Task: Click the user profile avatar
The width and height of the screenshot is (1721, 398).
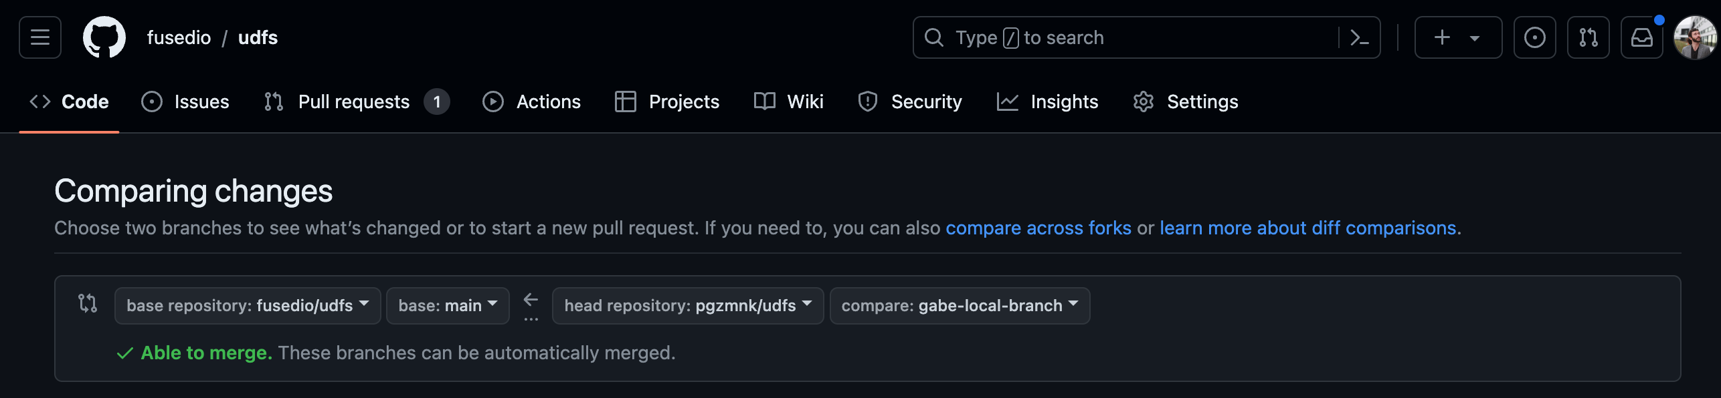Action: click(1695, 37)
